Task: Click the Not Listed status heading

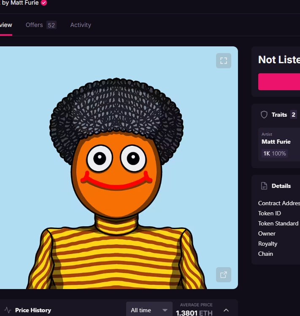Action: [279, 60]
